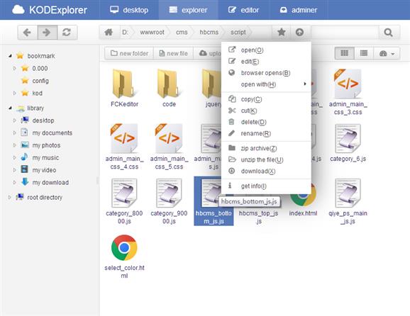Expand my documents tree item

click(x=15, y=132)
